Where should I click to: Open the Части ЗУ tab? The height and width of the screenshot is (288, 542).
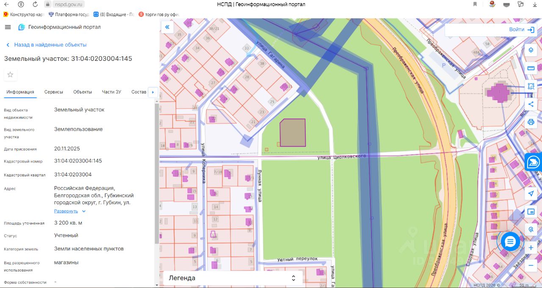coord(112,92)
